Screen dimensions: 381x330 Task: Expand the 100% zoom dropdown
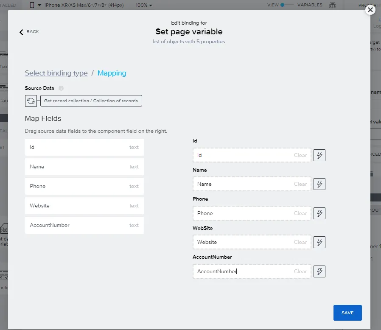(x=144, y=5)
